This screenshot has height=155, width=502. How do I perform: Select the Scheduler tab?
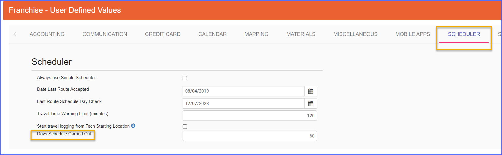pyautogui.click(x=464, y=34)
